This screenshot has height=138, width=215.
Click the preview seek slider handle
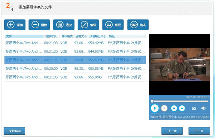[152, 101]
